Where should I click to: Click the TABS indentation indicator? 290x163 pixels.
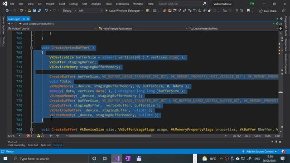pyautogui.click(x=268, y=136)
